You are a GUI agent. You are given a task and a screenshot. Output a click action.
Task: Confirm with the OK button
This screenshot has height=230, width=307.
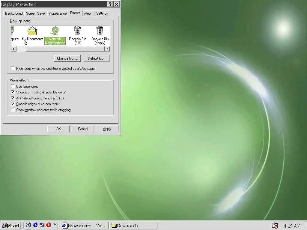point(58,129)
